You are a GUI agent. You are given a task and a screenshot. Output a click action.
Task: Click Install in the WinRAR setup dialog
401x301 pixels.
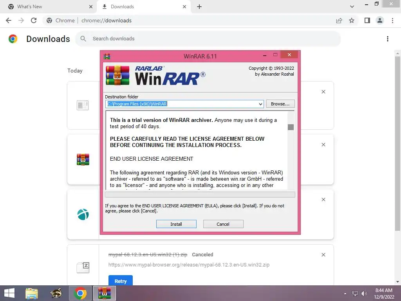point(176,224)
